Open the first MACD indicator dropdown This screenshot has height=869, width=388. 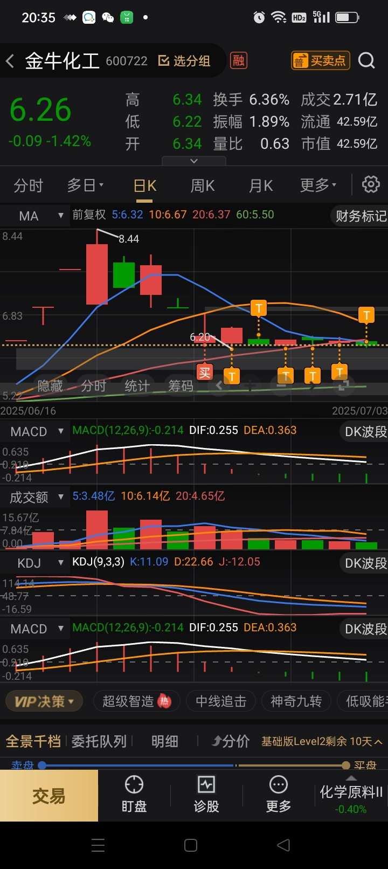35,431
